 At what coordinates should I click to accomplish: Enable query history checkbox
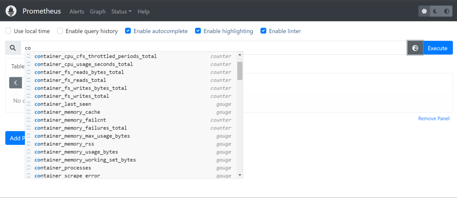tap(60, 31)
